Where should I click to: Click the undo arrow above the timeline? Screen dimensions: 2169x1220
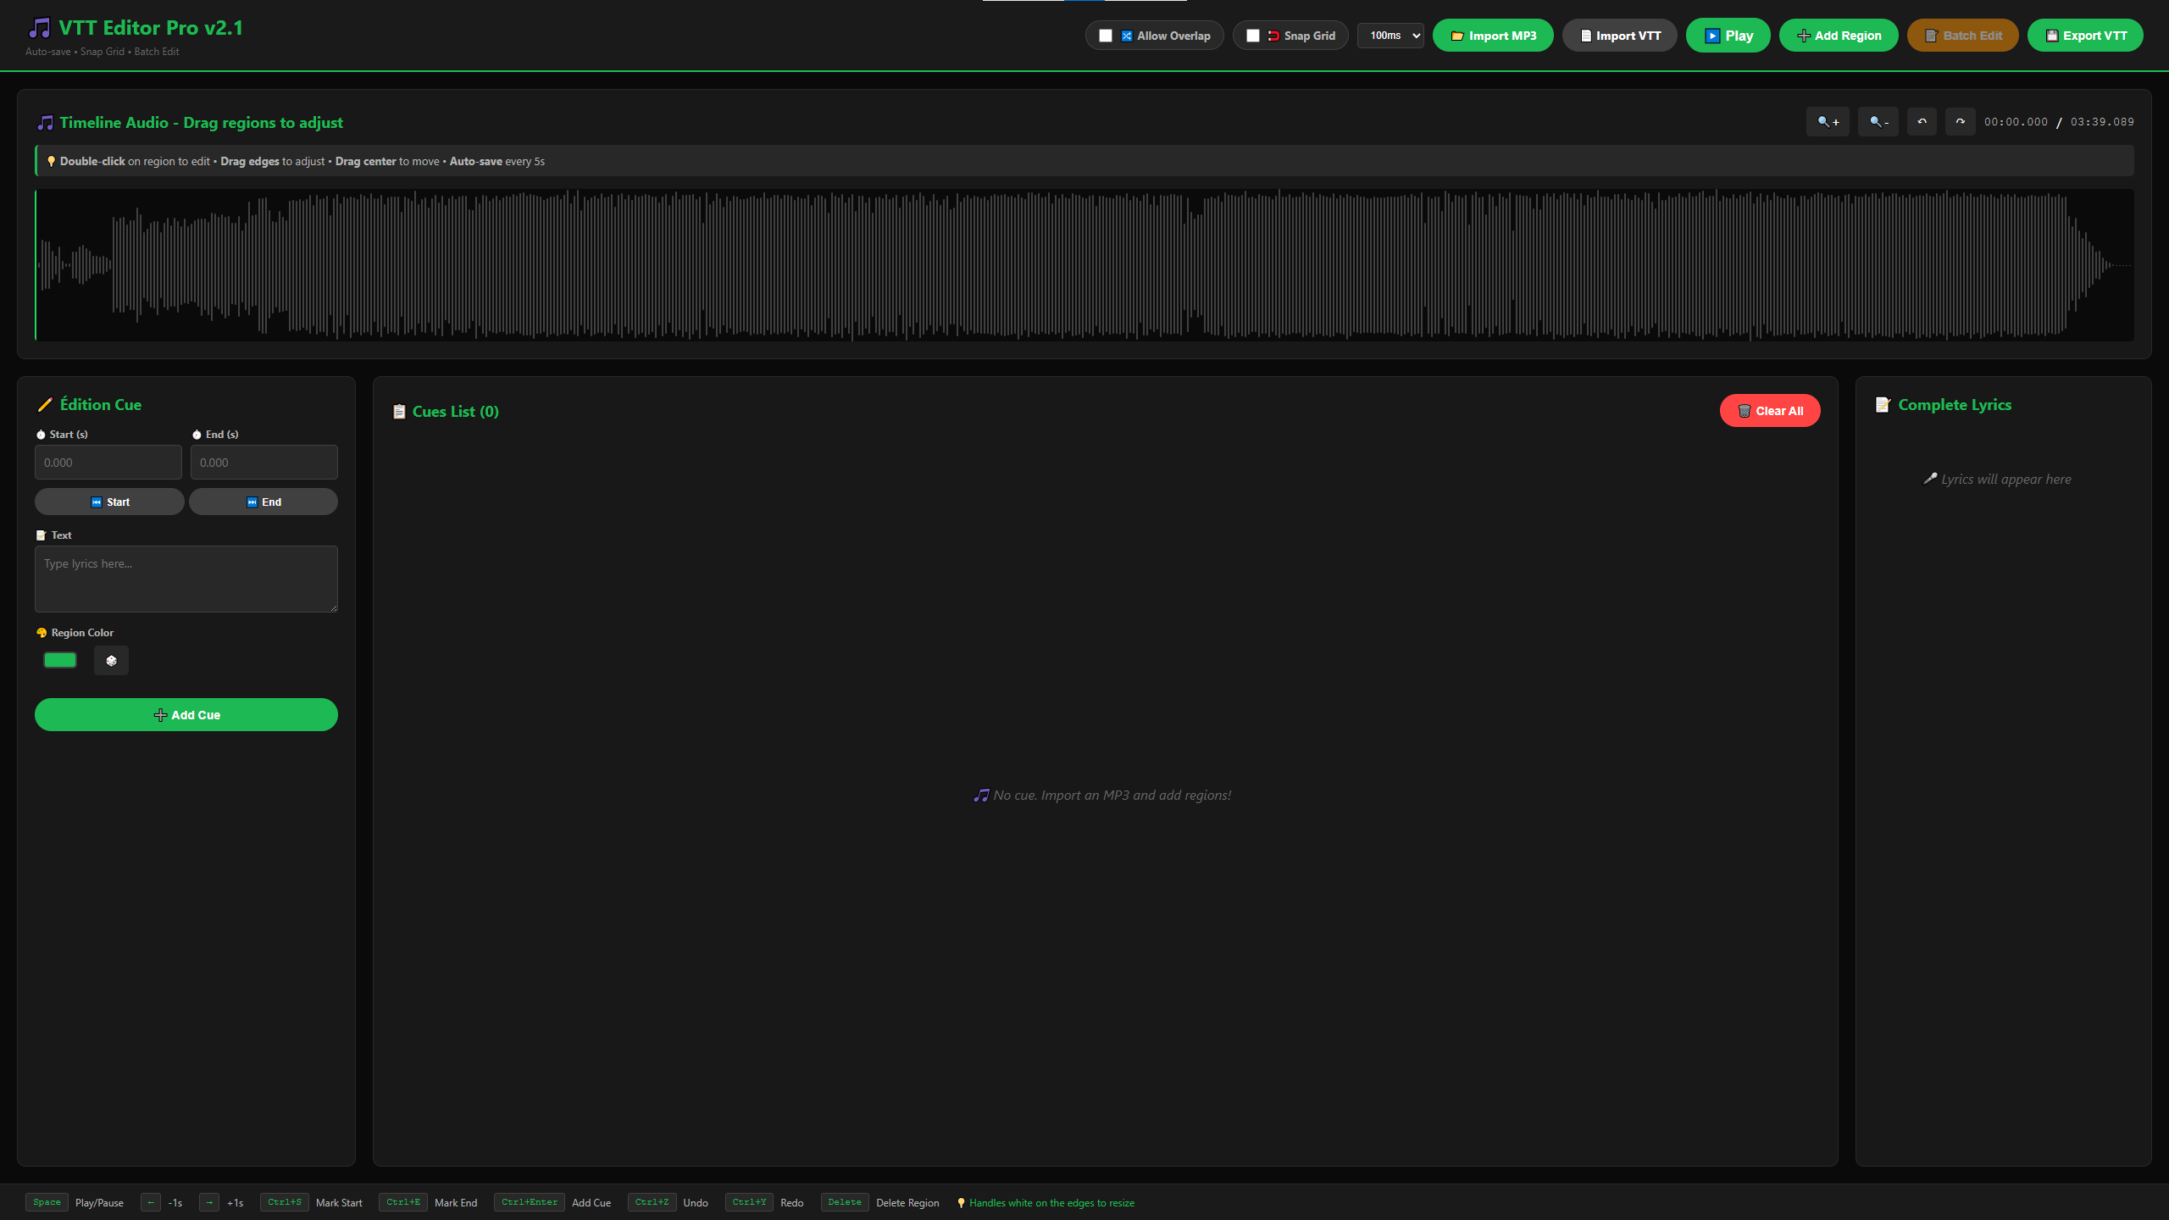[1922, 121]
